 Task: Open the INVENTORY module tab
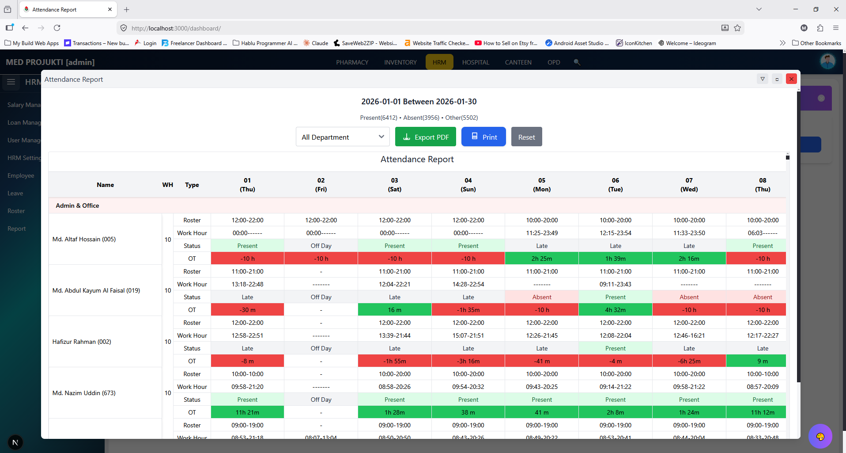coord(400,62)
